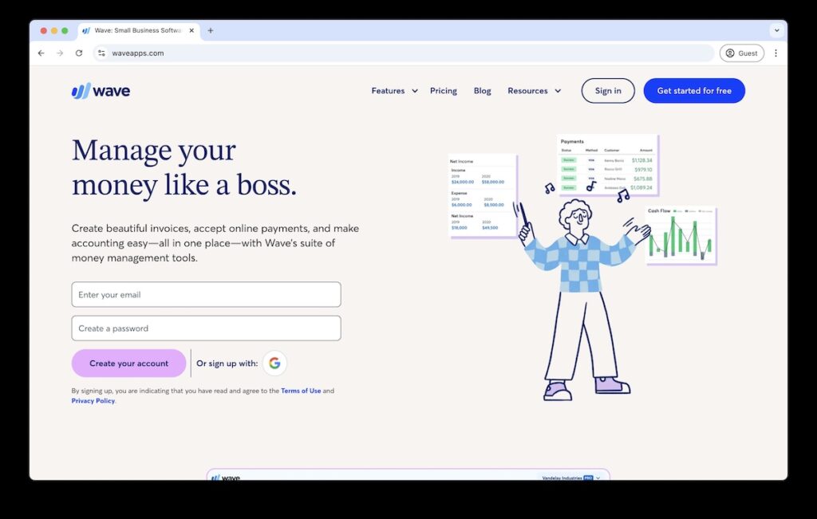817x519 pixels.
Task: Click the Wave logo in the header
Action: pyautogui.click(x=101, y=91)
